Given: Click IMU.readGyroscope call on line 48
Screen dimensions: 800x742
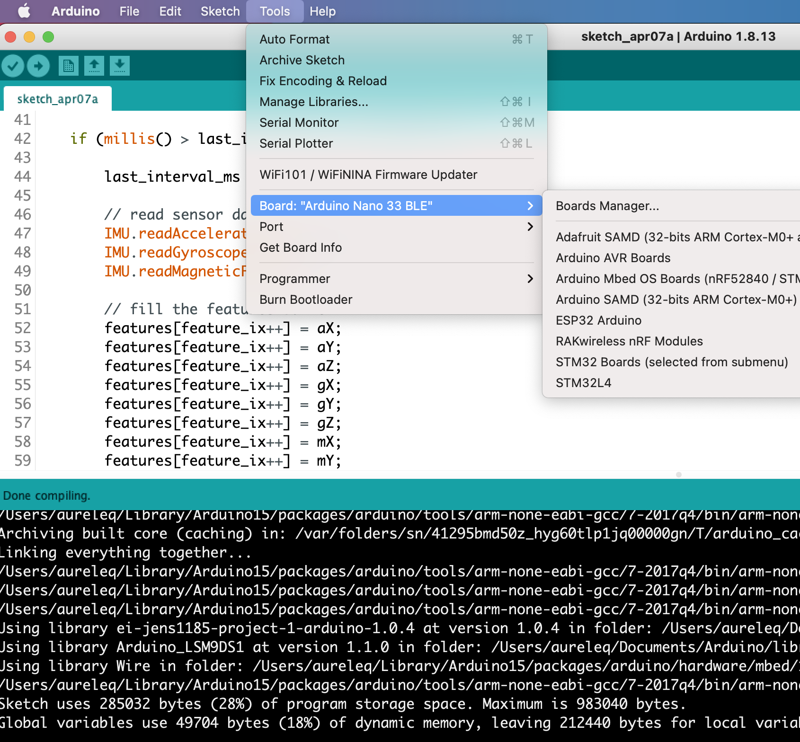Looking at the screenshot, I should 176,252.
